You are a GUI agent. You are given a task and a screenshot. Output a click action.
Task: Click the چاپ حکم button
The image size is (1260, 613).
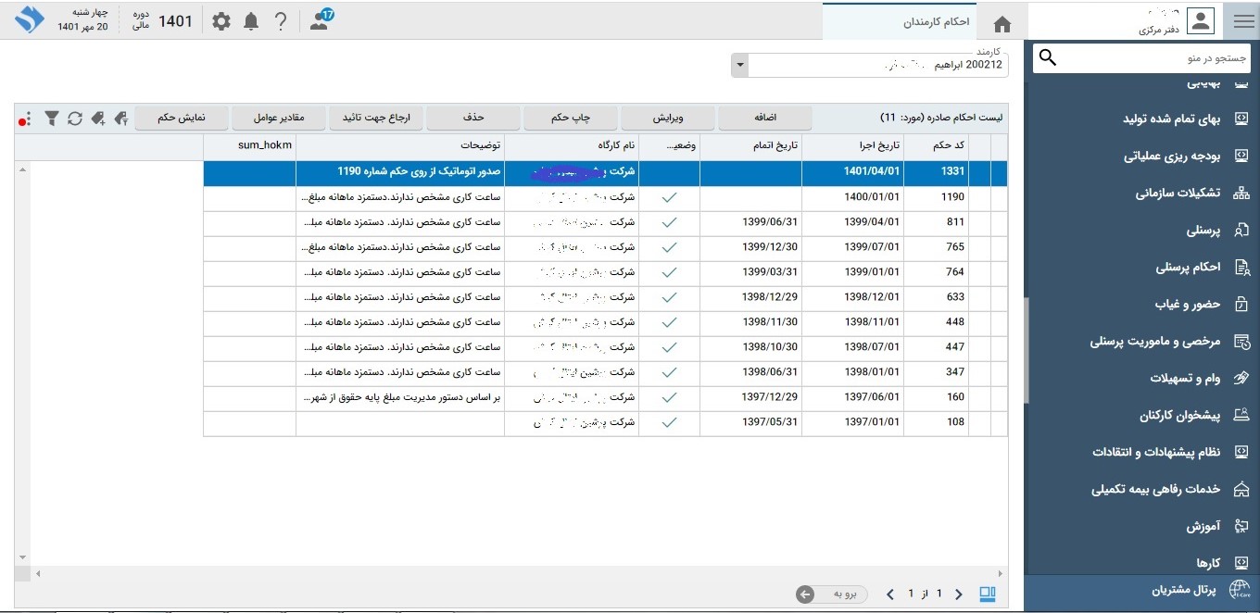[x=571, y=119]
